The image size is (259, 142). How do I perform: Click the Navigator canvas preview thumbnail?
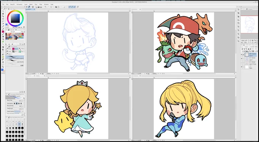249,24
